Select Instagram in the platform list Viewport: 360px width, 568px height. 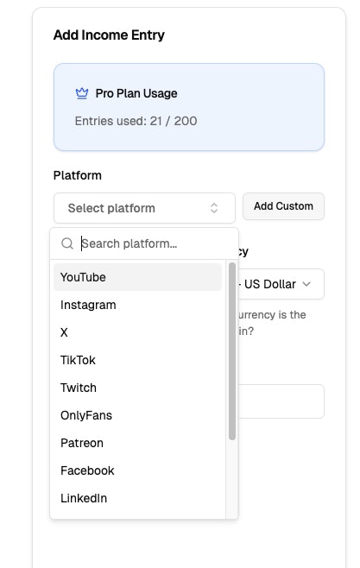click(137, 305)
